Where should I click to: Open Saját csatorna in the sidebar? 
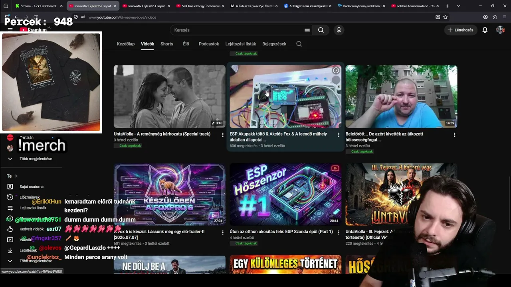pos(32,187)
